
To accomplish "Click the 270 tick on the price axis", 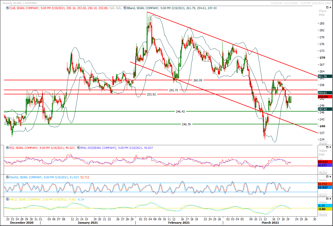I will click(322, 58).
